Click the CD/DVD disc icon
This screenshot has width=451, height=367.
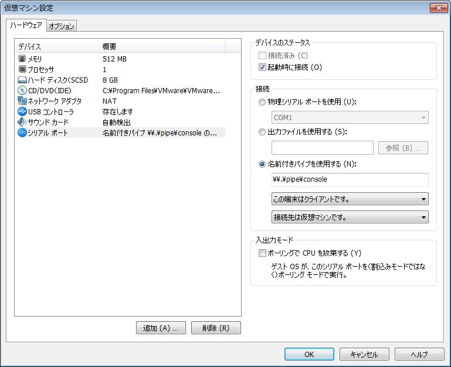tap(22, 90)
